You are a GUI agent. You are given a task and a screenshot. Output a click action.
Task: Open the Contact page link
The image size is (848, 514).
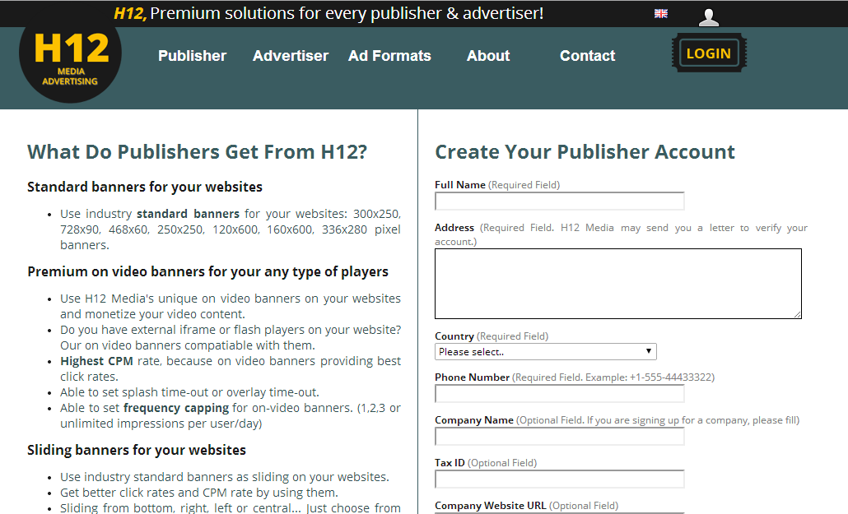(587, 56)
